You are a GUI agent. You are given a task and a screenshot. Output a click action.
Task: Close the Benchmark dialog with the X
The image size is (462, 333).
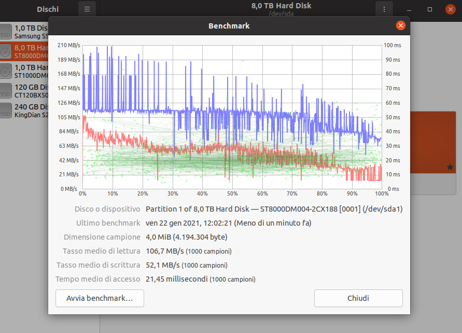click(400, 25)
